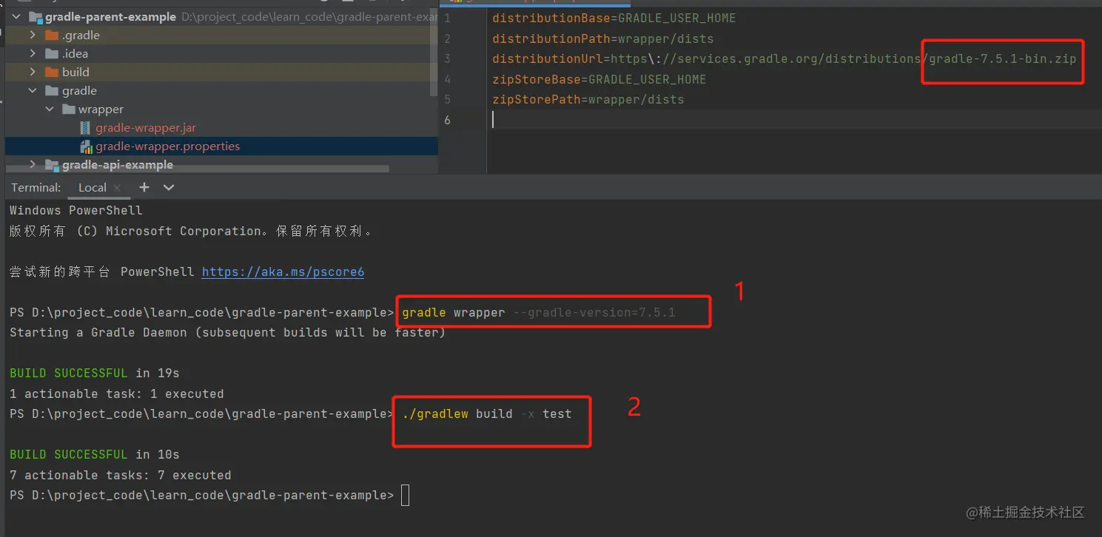Click the distributionUrl line in editor
This screenshot has height=537, width=1102.
point(784,58)
